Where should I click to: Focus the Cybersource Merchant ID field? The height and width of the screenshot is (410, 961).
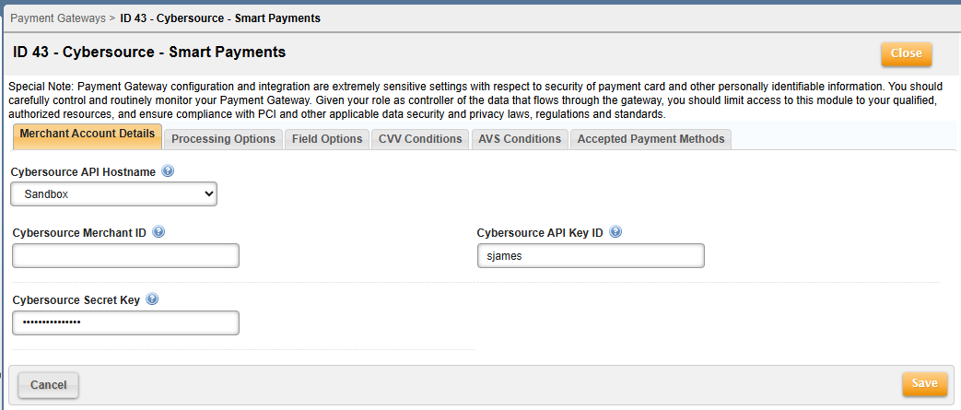pos(125,255)
